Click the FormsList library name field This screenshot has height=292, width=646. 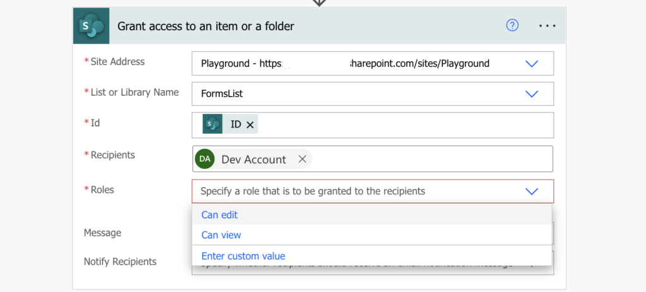[x=373, y=94]
